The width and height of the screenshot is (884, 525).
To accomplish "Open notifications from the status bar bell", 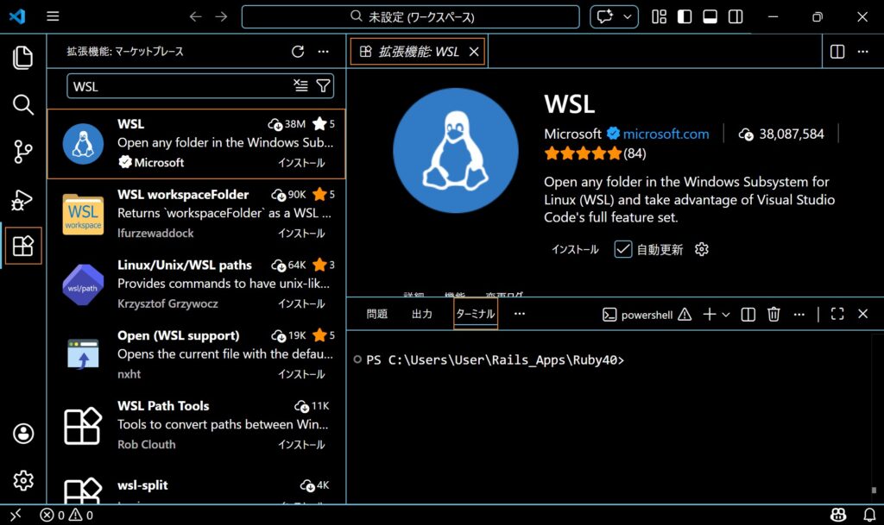I will click(x=869, y=515).
